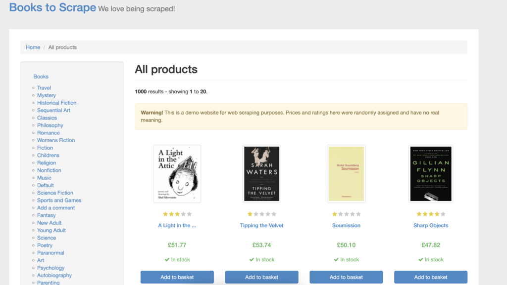Image resolution: width=507 pixels, height=285 pixels.
Task: Click the star rating under Soumission
Action: click(x=346, y=214)
